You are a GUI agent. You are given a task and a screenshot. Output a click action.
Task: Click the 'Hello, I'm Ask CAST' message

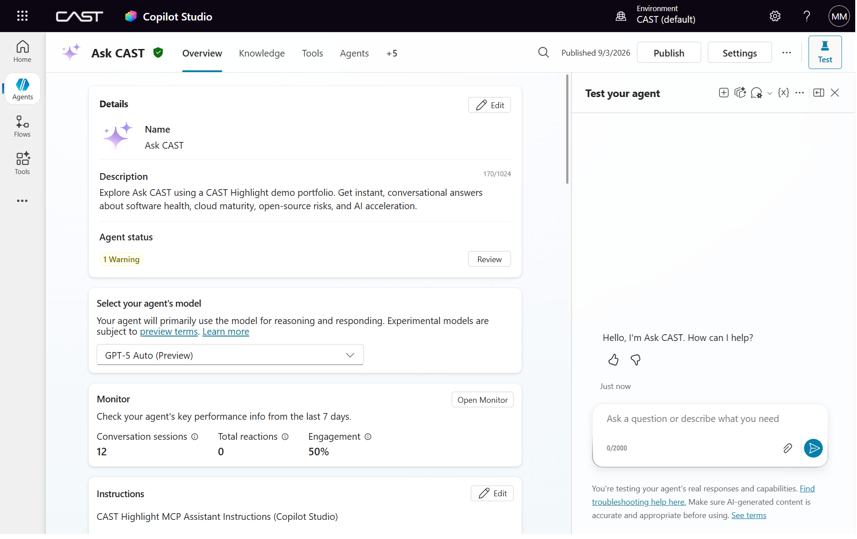point(677,338)
